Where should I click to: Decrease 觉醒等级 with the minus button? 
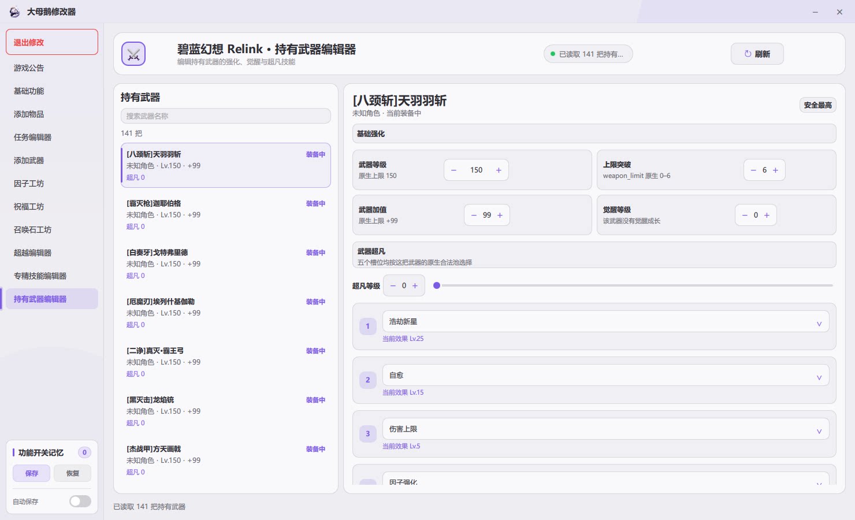pos(745,215)
